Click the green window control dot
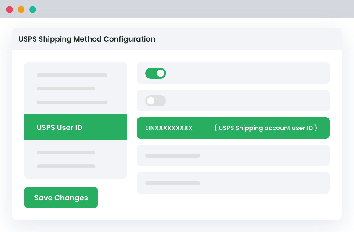The image size is (354, 232). pos(32,9)
